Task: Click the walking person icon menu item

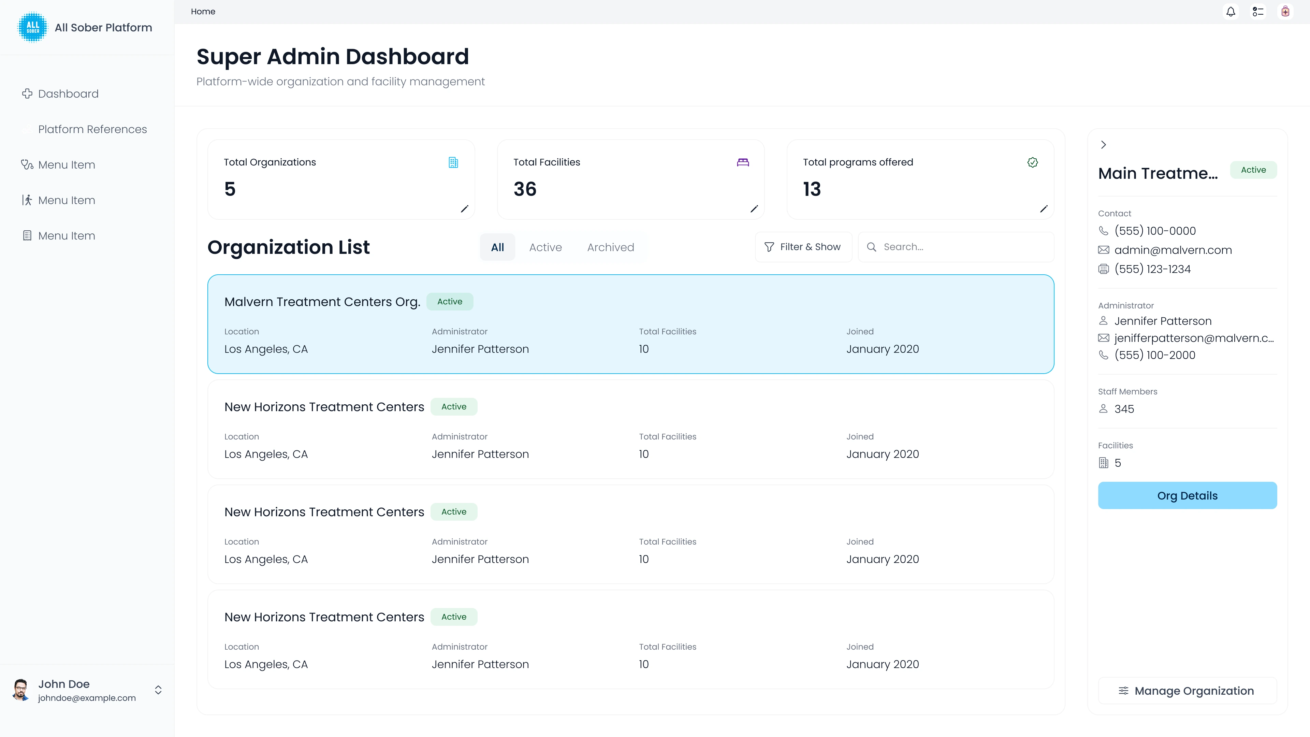Action: click(27, 200)
